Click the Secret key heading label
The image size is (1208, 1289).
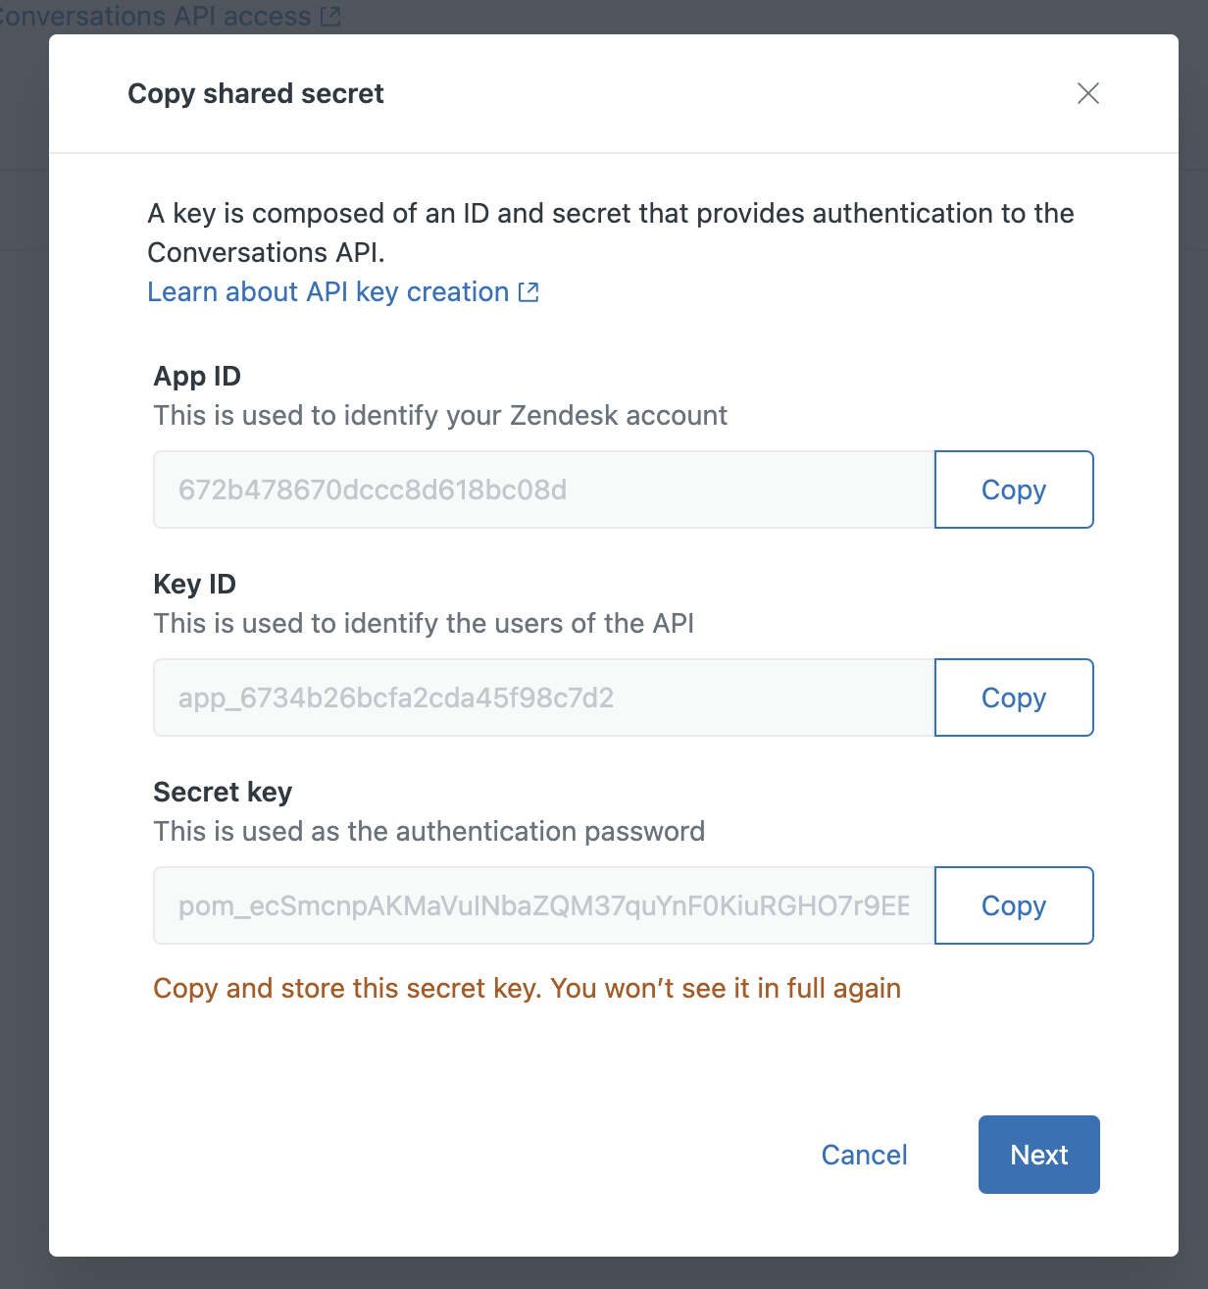223,792
